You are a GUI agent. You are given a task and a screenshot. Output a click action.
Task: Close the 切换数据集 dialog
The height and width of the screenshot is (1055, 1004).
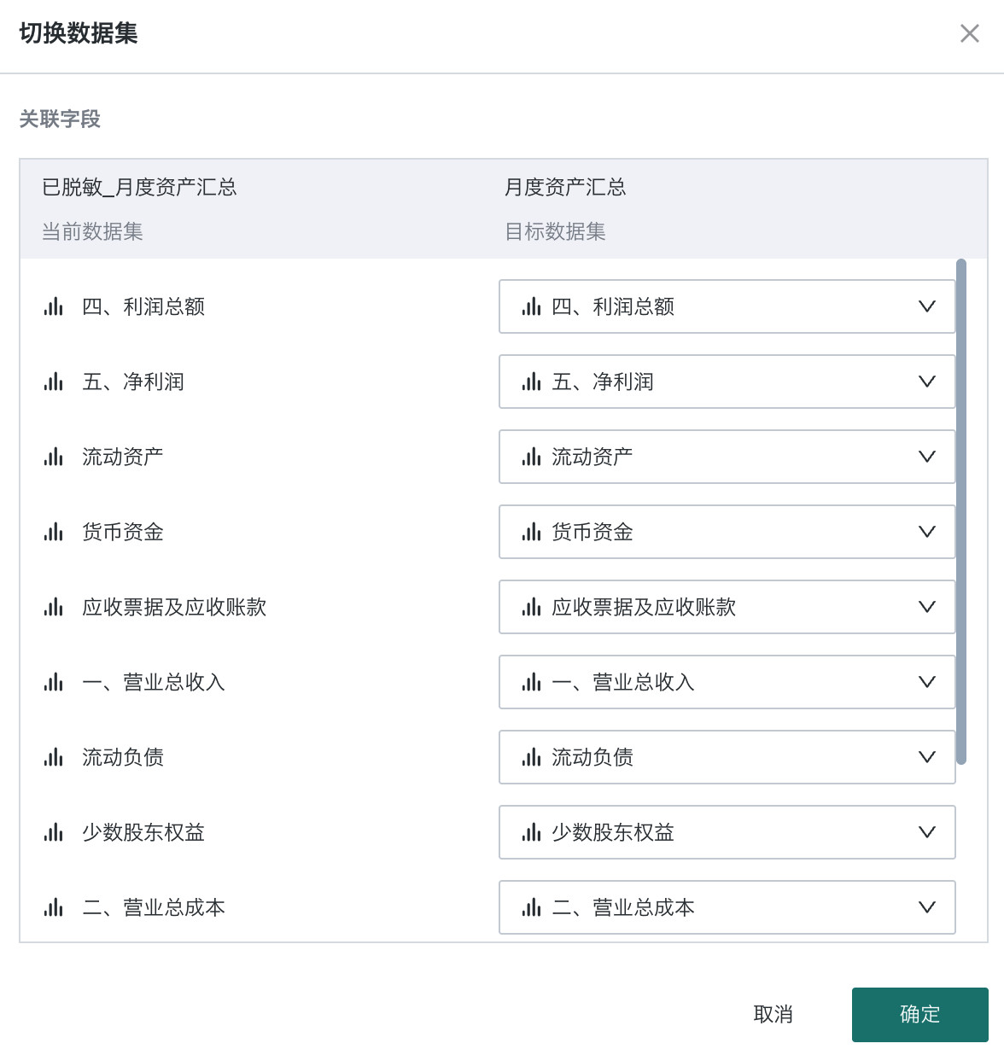point(970,33)
